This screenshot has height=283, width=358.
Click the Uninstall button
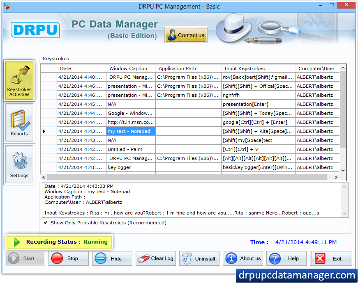tap(199, 258)
